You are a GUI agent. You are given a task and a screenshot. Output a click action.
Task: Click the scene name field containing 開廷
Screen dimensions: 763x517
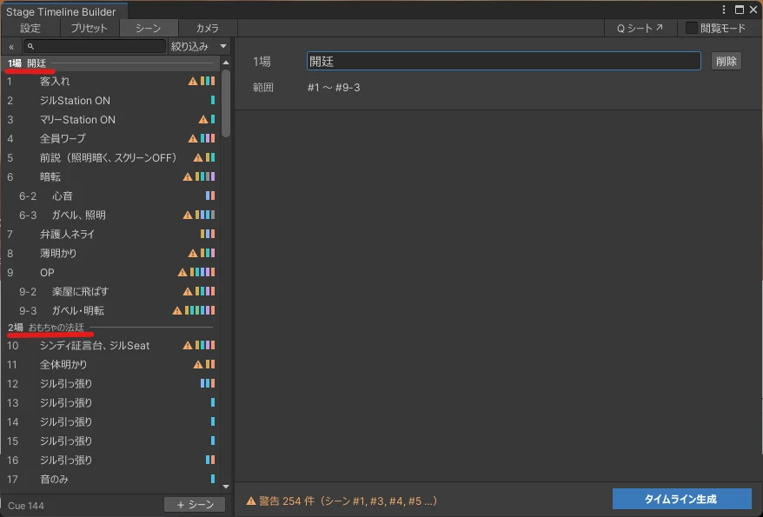tap(504, 62)
